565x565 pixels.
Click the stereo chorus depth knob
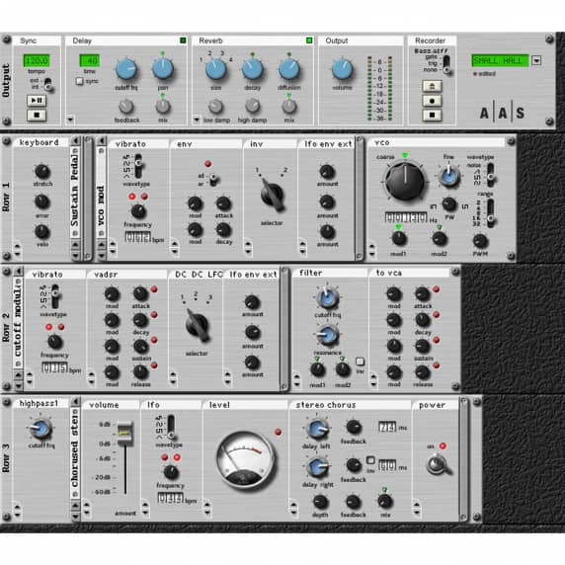(x=320, y=502)
